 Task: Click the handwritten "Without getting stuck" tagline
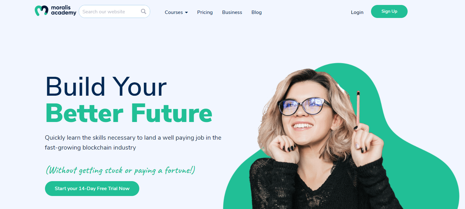click(120, 170)
